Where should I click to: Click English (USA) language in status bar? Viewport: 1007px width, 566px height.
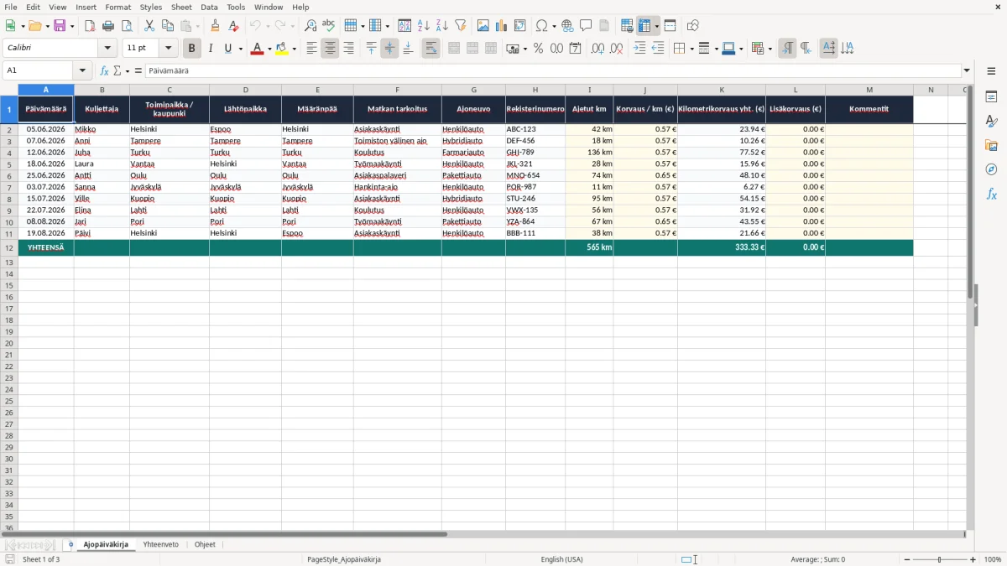[x=561, y=559]
